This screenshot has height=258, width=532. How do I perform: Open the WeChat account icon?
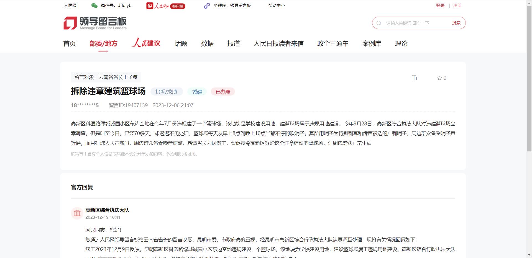click(x=94, y=5)
